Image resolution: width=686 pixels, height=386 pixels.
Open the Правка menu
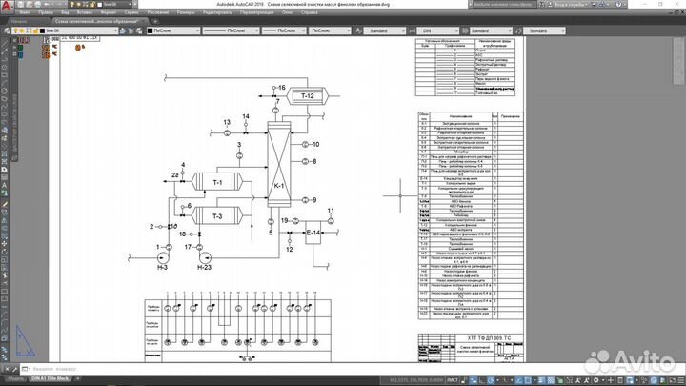(x=47, y=14)
